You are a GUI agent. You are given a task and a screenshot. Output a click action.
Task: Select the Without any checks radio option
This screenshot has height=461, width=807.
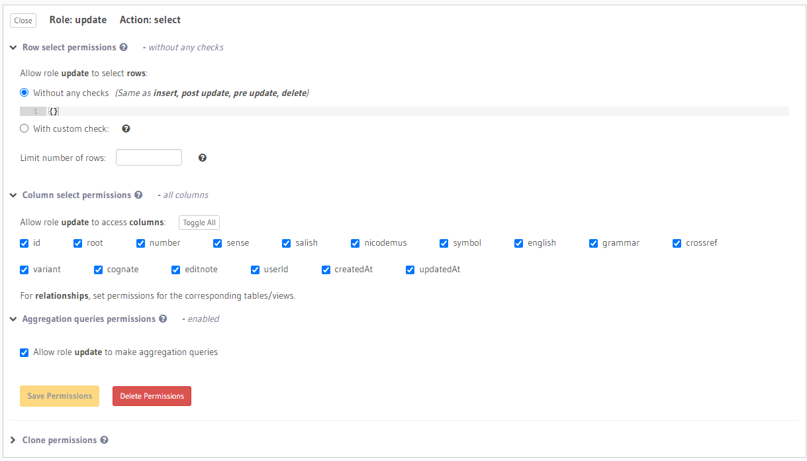click(24, 93)
